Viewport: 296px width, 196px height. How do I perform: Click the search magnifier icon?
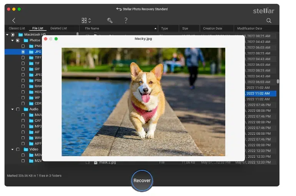[x=269, y=21]
